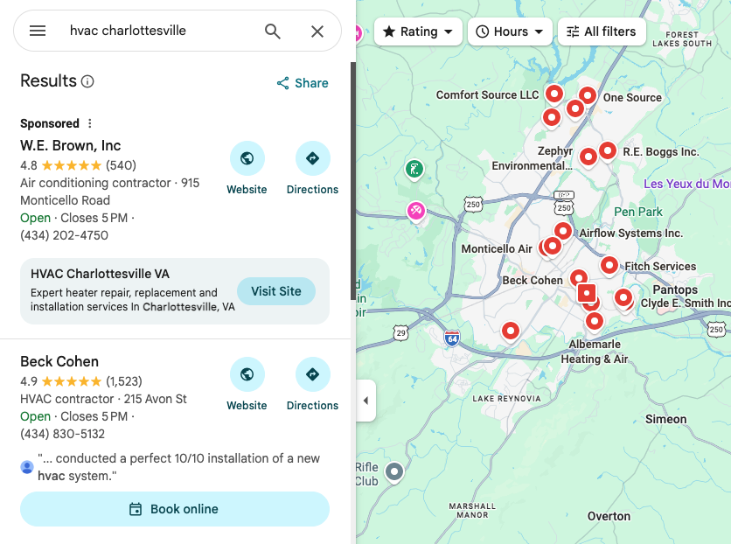Click Beck Cohen phone number (434) 830-5132
731x544 pixels.
(62, 434)
